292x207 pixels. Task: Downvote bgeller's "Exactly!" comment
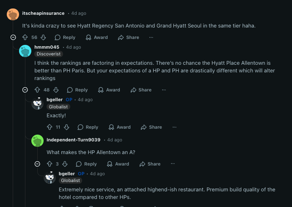pos(66,127)
